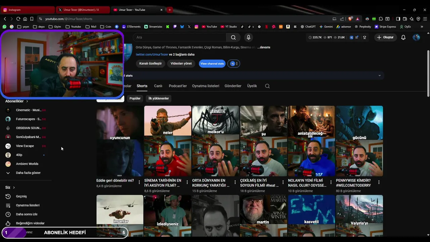Expand channel description with ...devamı
Screen dimensions: 430x242
tap(264, 47)
